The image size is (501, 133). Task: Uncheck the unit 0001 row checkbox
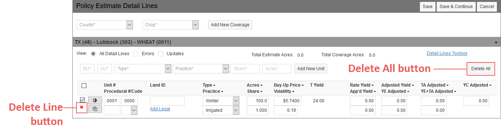[82, 100]
